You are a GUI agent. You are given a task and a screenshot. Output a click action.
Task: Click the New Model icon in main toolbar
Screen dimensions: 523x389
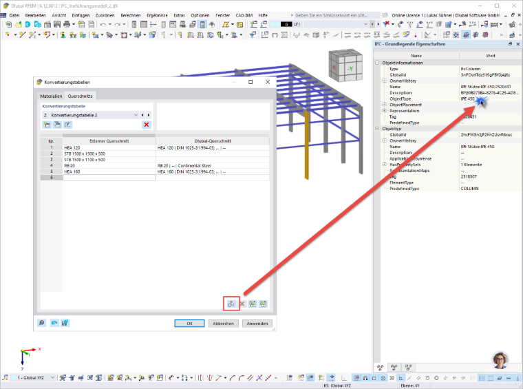point(8,24)
